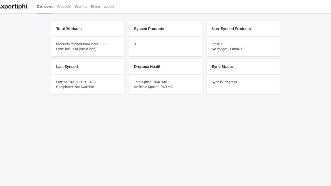Click 'No Image: 1 Partial: 0' text

click(x=227, y=49)
